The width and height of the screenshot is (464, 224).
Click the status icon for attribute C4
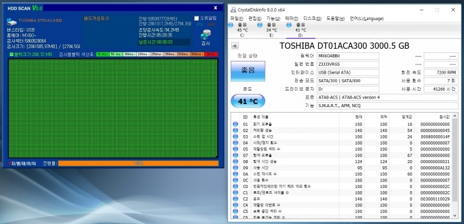point(236,205)
